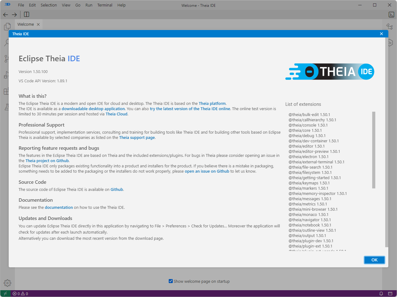Open the Terminal menu
The width and height of the screenshot is (397, 297).
pos(105,5)
